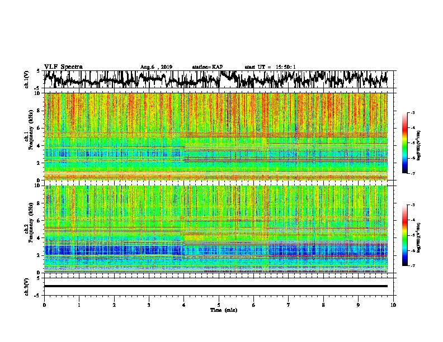Click the 'VLF Spectra' title text
Viewport: 443px width, 342px height.
[63, 67]
